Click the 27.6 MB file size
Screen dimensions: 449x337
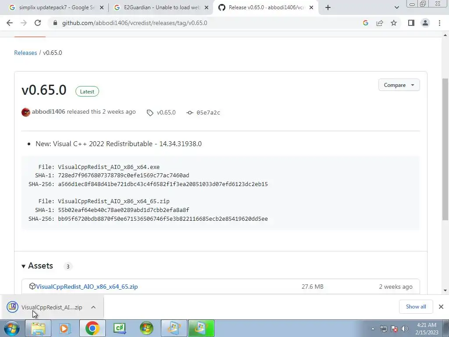[x=312, y=287]
